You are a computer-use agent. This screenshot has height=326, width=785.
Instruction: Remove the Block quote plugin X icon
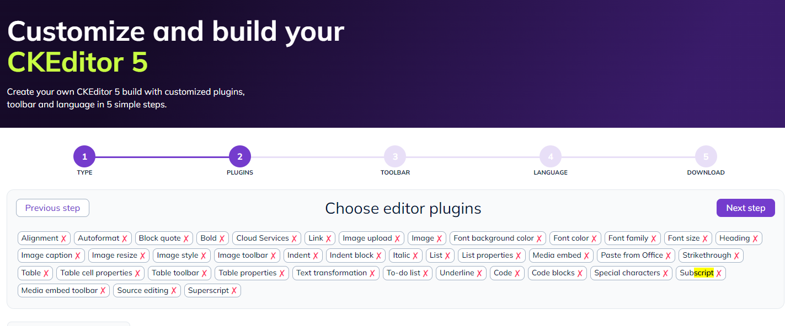point(186,238)
